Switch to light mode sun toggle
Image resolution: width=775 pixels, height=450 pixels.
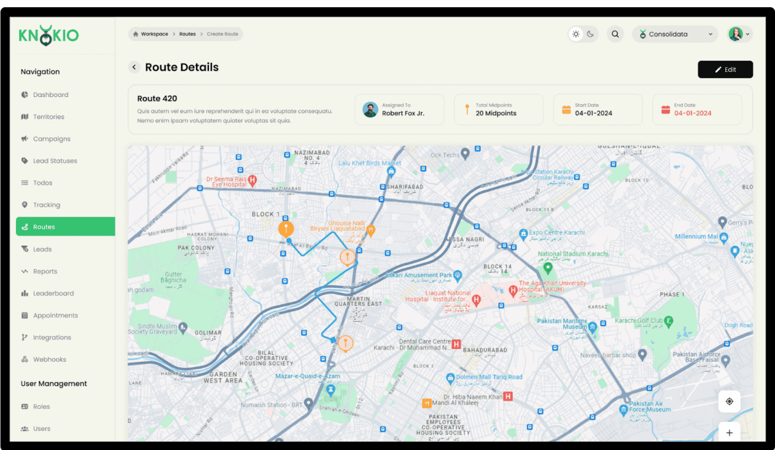576,34
